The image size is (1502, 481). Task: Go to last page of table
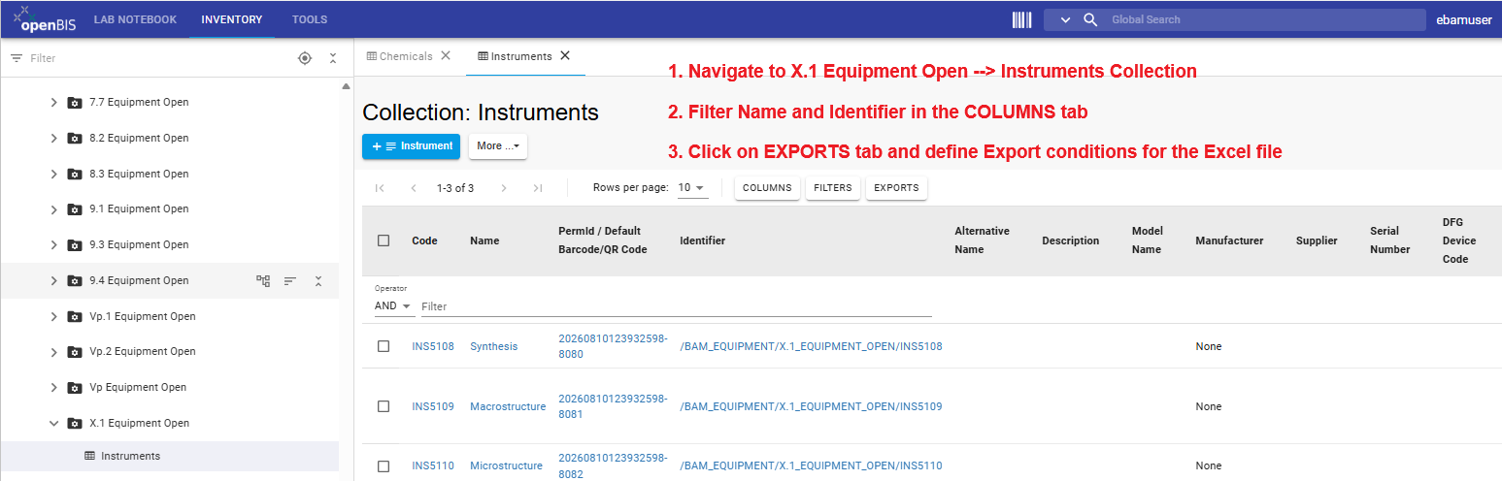[x=538, y=188]
